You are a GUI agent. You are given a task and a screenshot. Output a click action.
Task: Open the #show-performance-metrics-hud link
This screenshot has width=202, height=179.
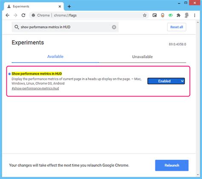tap(35, 88)
